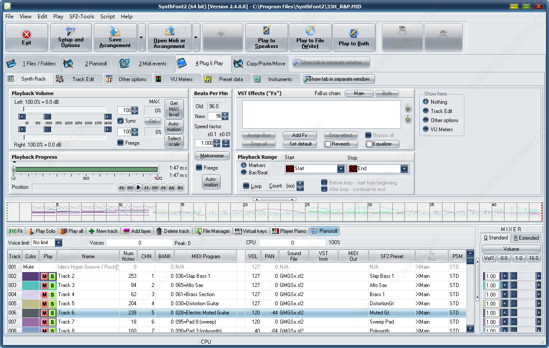
Task: Toggle the Loop checkbox
Action: 246,186
